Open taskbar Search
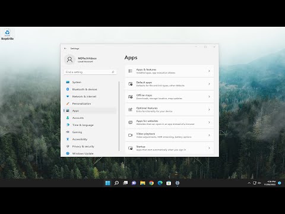285x214 pixels. 116,183
